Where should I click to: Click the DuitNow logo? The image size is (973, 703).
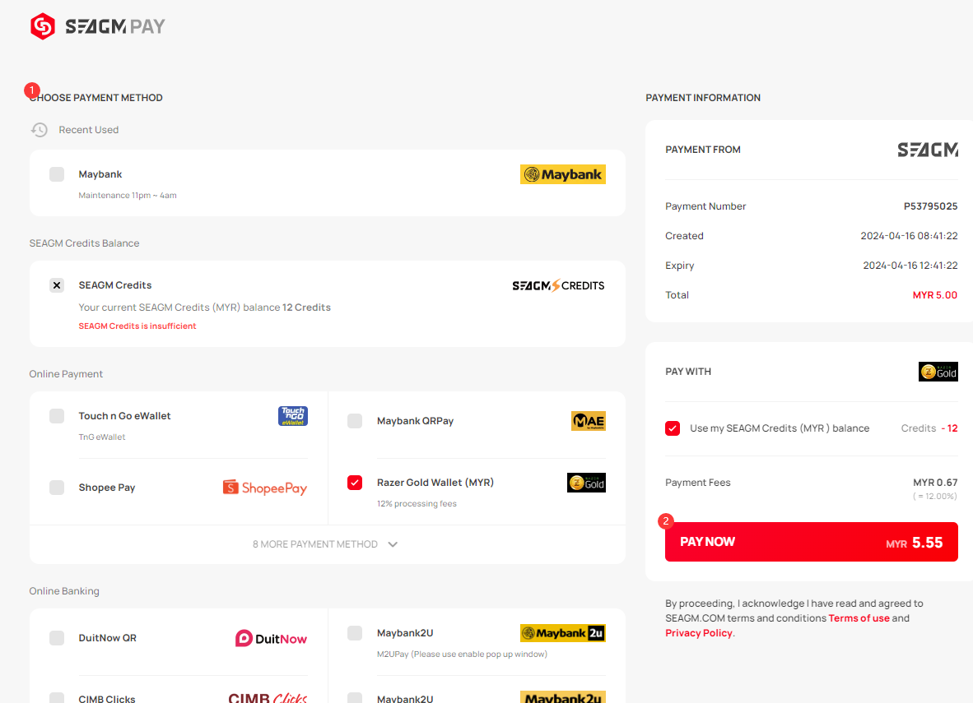[271, 639]
